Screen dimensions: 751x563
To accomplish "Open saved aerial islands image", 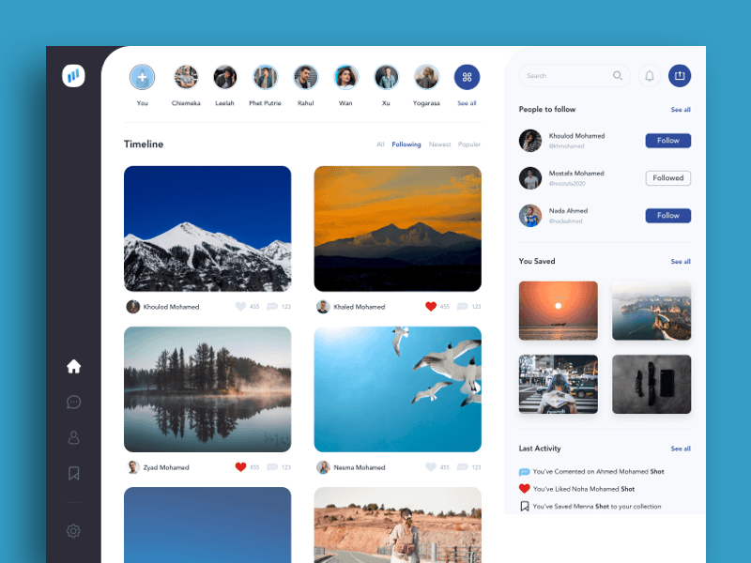I will 651,311.
